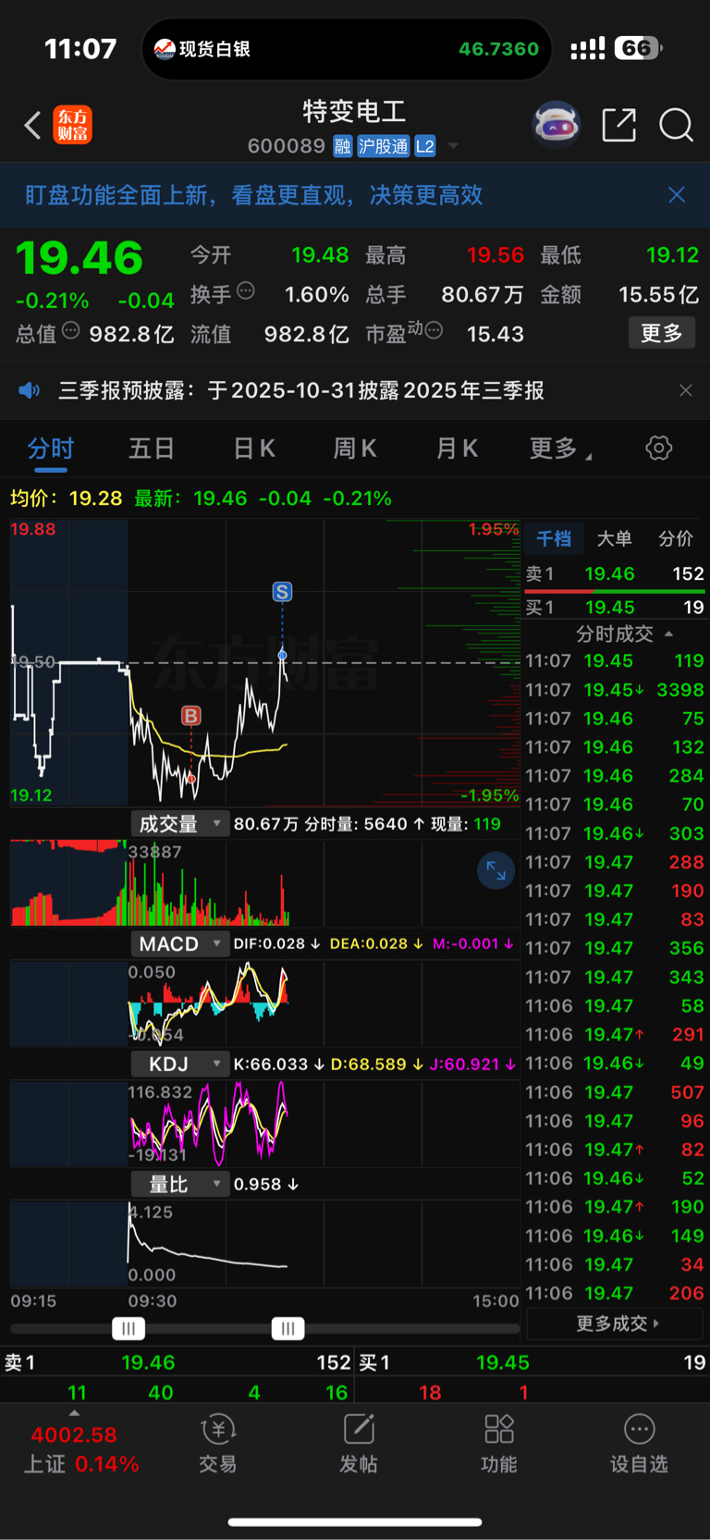The image size is (710, 1540).
Task: Open the MACD indicator dropdown
Action: pos(179,943)
